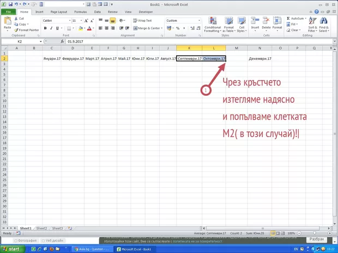Click the Windows start button

[x=11, y=249]
